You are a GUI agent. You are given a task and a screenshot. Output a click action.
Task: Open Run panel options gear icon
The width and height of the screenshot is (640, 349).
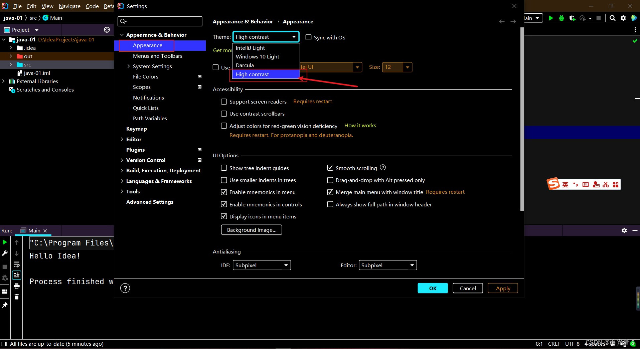(x=624, y=230)
